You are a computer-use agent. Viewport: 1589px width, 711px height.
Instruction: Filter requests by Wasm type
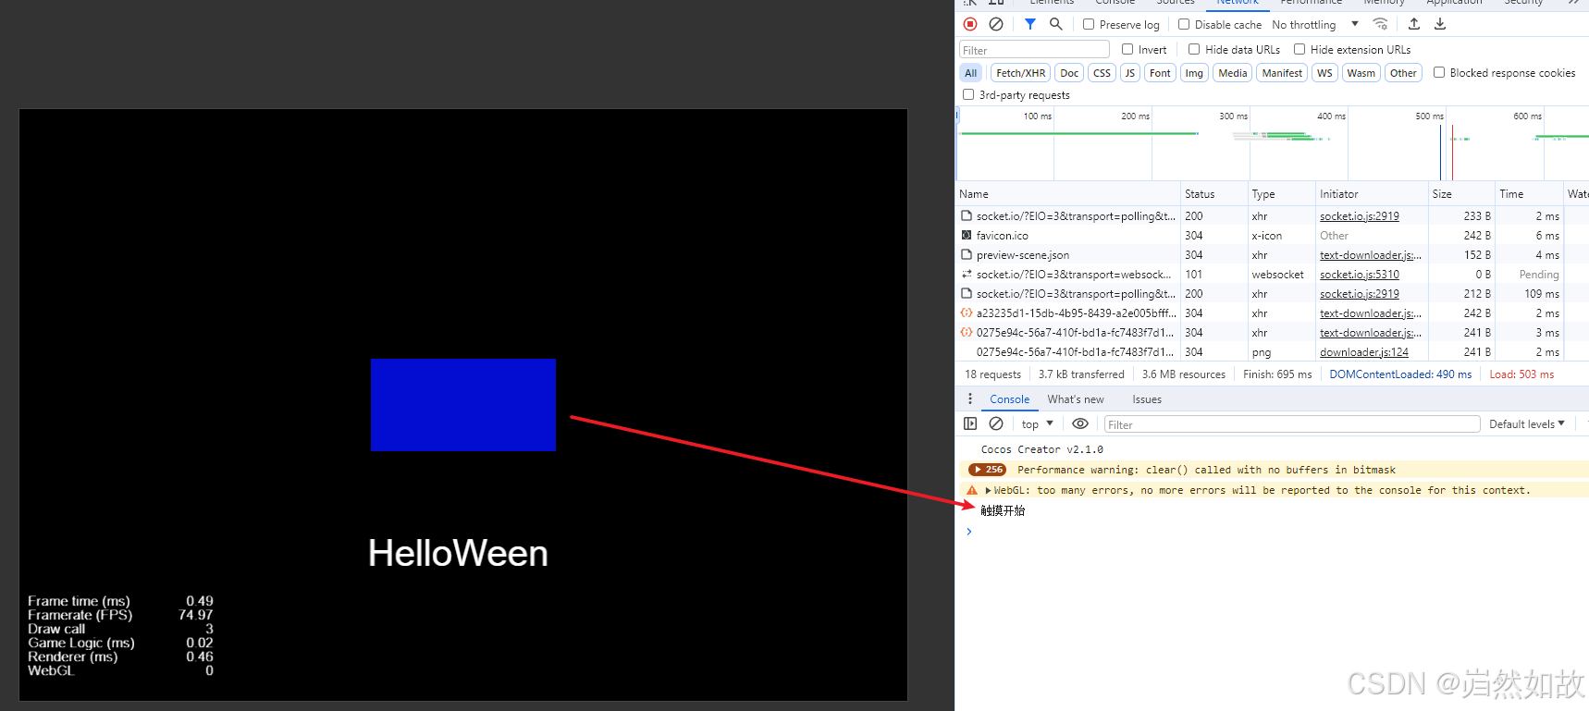tap(1361, 73)
